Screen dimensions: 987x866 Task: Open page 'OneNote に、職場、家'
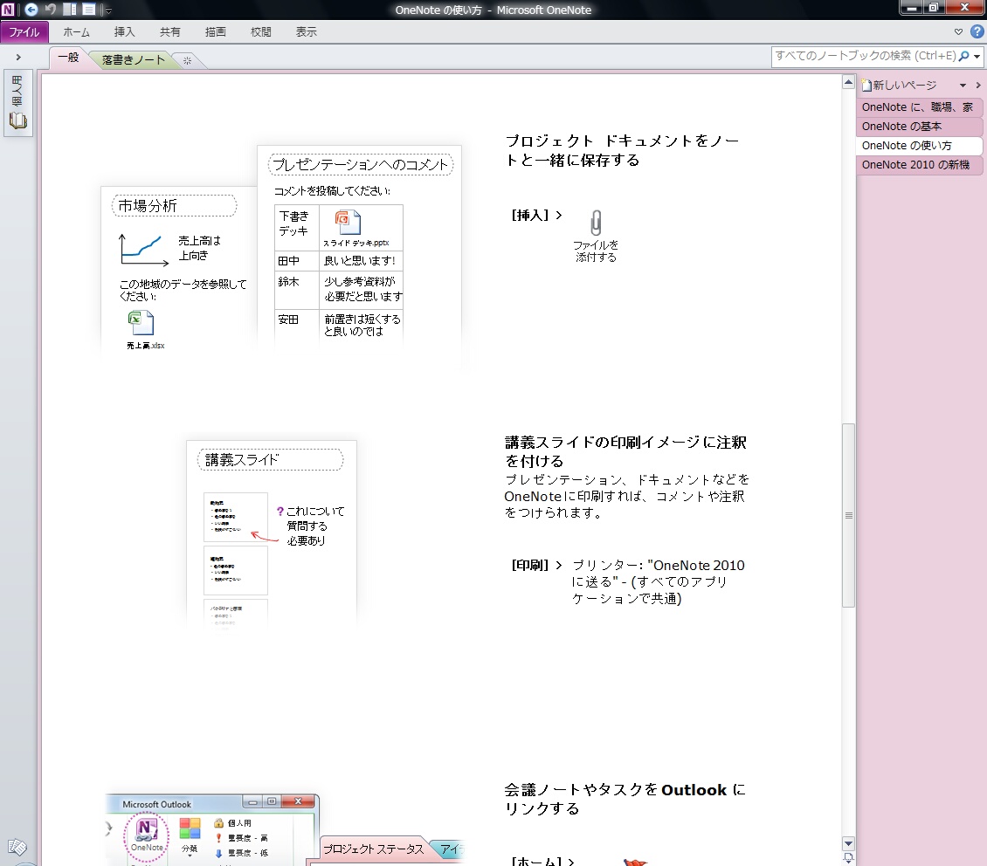[918, 107]
